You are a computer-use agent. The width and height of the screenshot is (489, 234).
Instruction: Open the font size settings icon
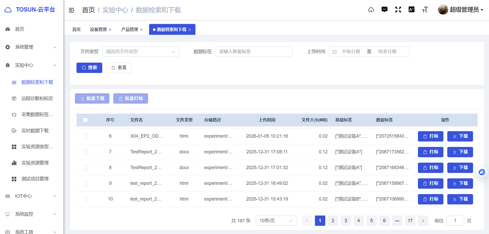425,10
